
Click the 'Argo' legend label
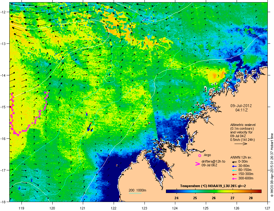pos(207,155)
